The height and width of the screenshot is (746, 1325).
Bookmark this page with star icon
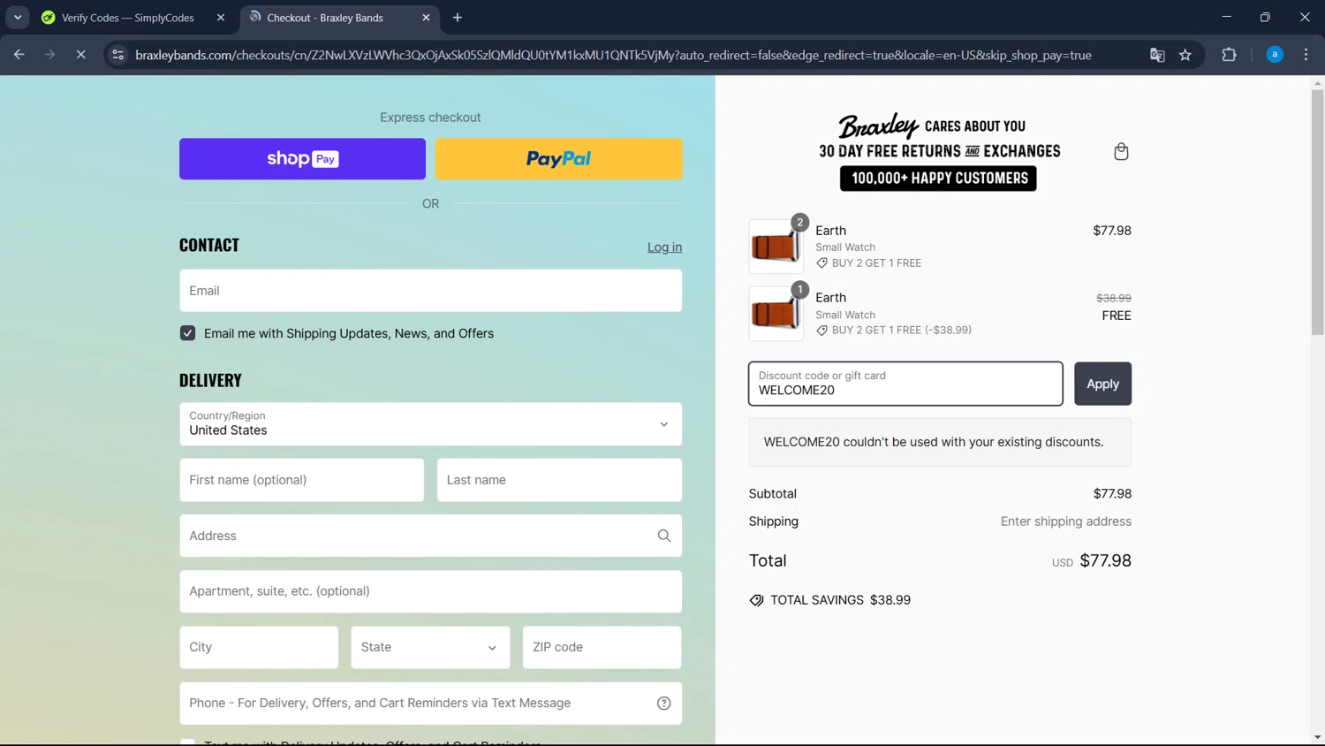(1185, 55)
